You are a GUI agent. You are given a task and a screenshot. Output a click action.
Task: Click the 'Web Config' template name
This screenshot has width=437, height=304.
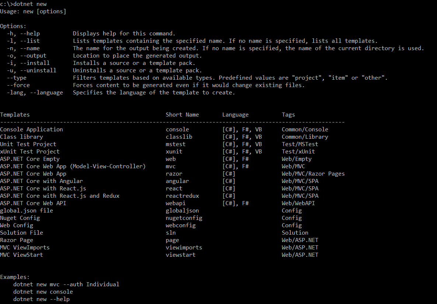coord(17,225)
